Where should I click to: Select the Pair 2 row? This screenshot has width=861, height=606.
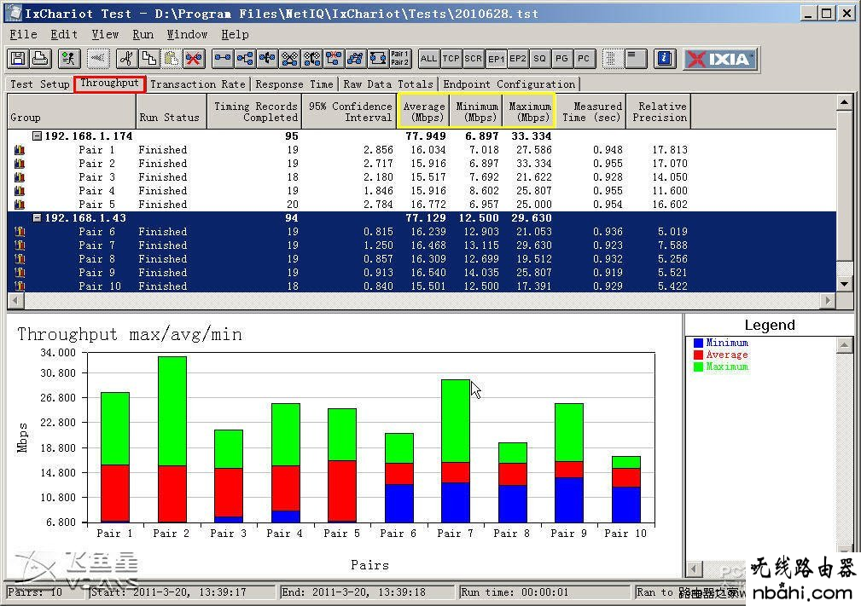(x=422, y=164)
